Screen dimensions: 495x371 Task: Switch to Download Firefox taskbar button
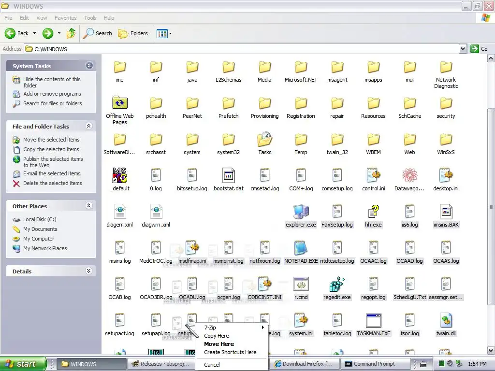pos(304,364)
